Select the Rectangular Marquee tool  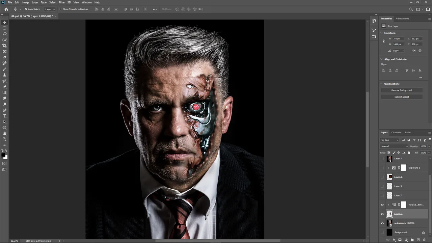(x=4, y=28)
